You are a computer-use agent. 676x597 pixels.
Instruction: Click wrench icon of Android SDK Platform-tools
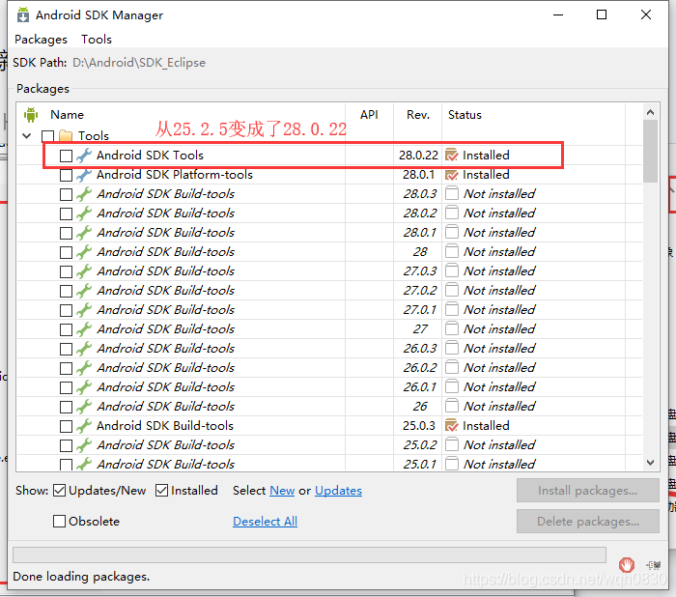[x=84, y=175]
